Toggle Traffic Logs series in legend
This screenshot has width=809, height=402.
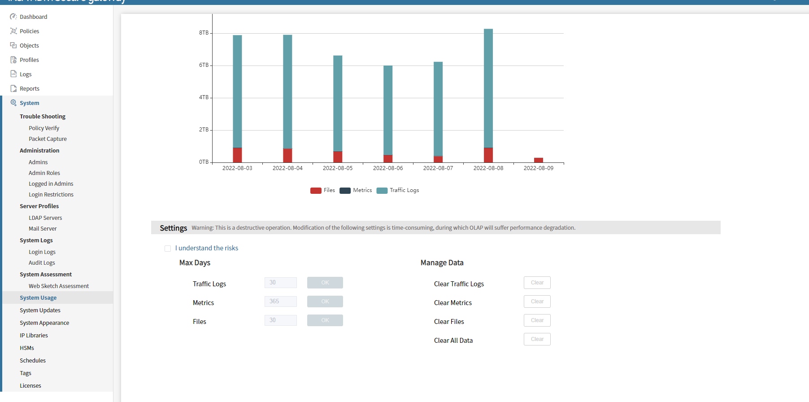coord(398,190)
